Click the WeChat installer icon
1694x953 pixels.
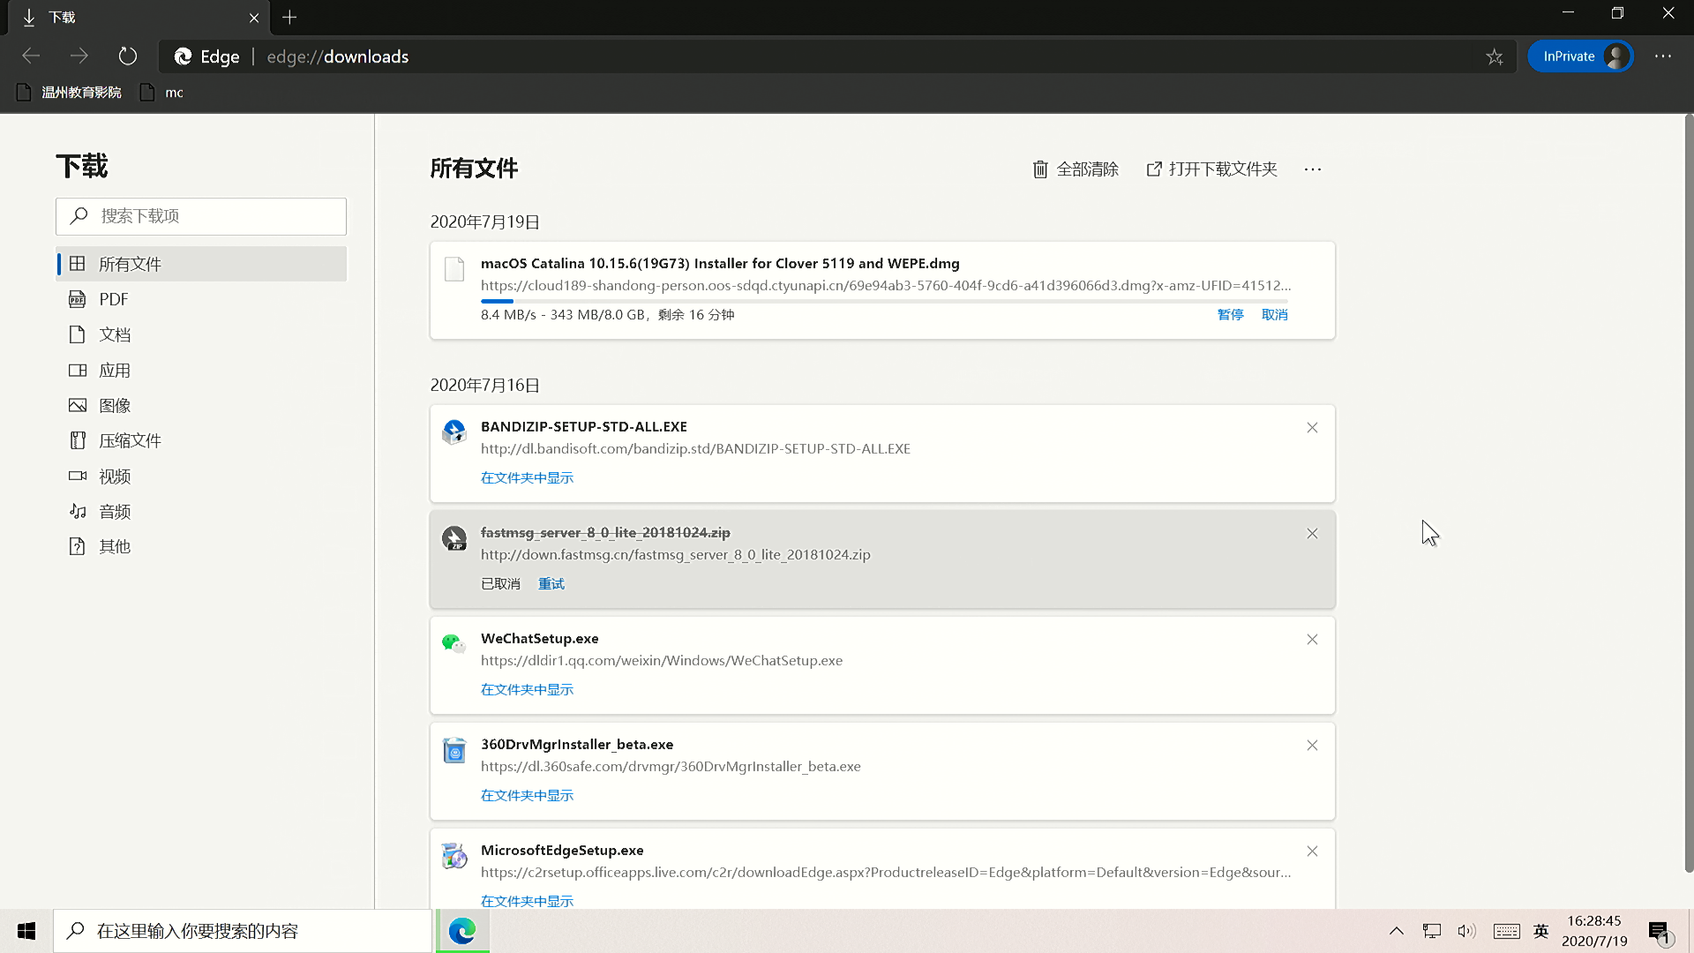(454, 644)
